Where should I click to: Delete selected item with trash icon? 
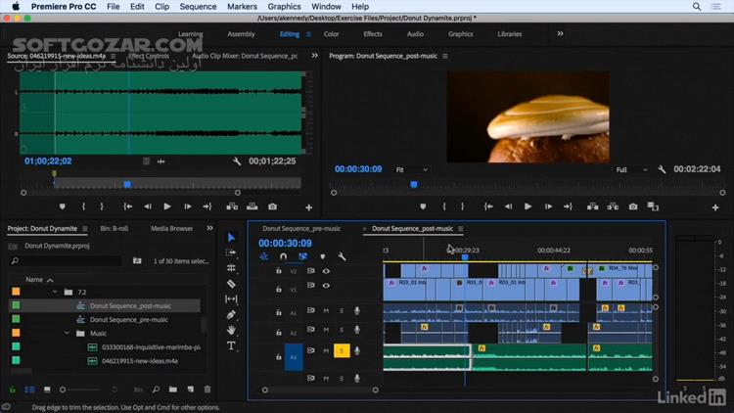point(207,390)
